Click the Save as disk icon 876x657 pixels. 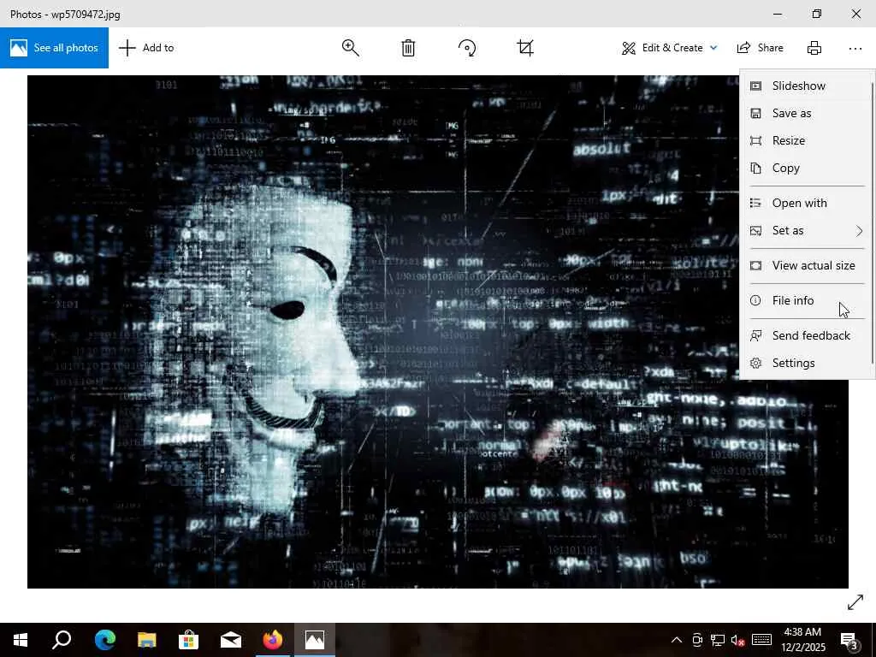(x=755, y=114)
